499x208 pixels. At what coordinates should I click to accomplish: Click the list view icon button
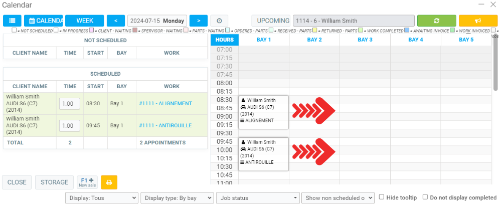pos(12,21)
